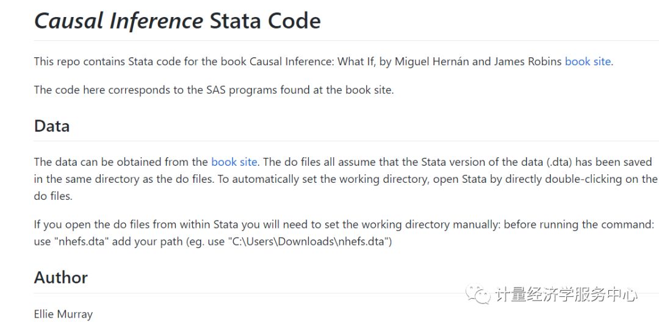Click the WeChat logo in the watermark

click(x=477, y=294)
